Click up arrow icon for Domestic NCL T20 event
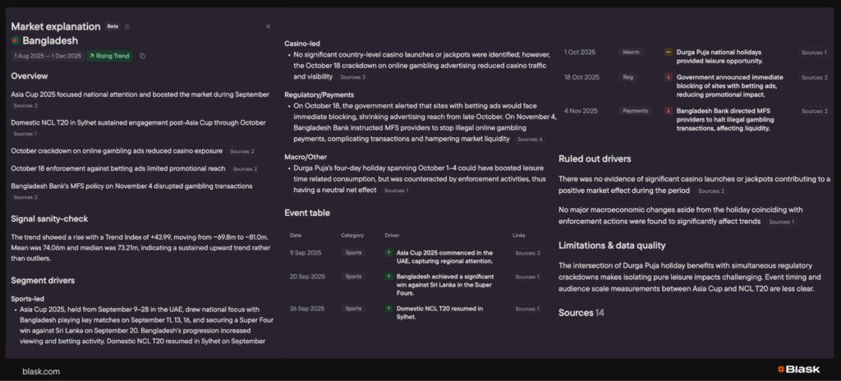Viewport: 841px width, 381px height. 388,309
